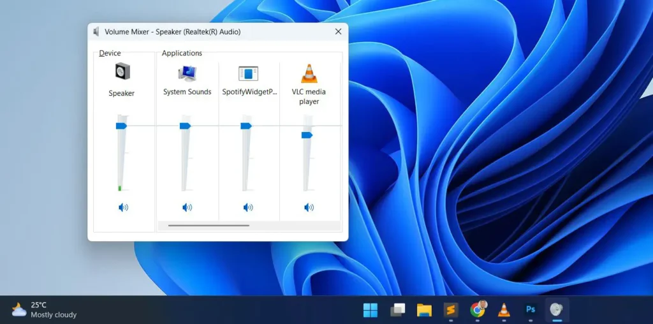Click the System Sounds volume slider handle
Image resolution: width=653 pixels, height=324 pixels.
point(185,126)
